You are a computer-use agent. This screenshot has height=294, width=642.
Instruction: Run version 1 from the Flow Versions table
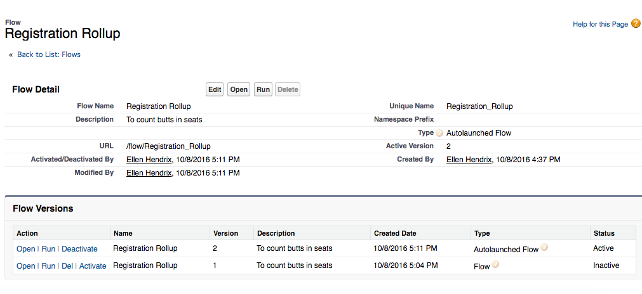(48, 266)
